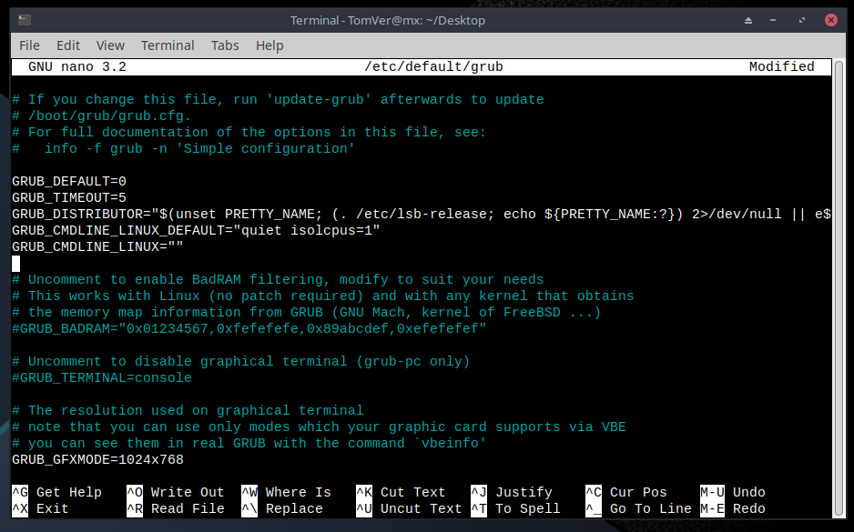Click the keep-above arrow icon in title bar

(748, 21)
